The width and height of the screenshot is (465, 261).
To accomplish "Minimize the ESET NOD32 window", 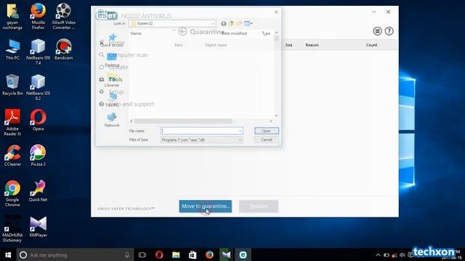I will [x=374, y=12].
